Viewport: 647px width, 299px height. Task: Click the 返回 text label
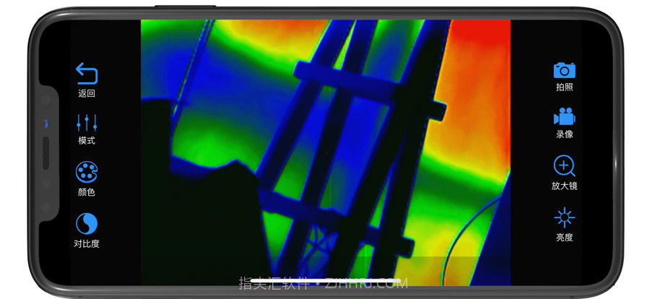(x=87, y=93)
